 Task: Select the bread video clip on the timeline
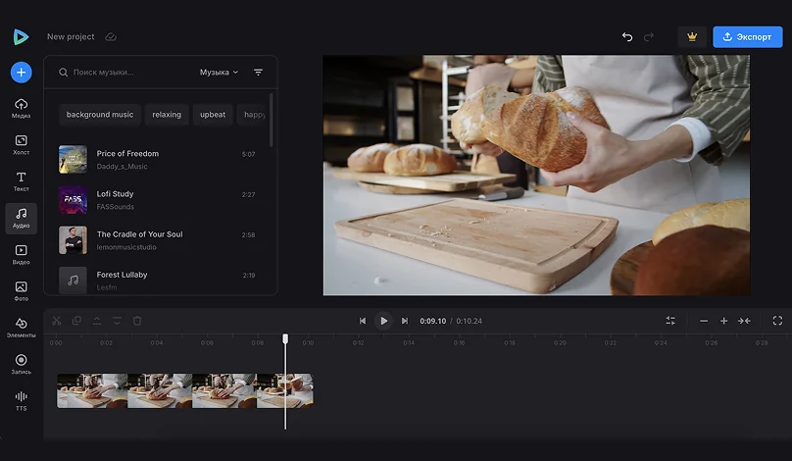click(x=185, y=390)
